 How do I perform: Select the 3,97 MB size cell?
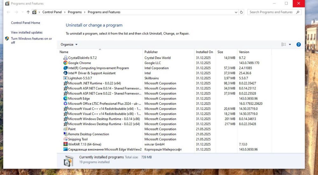[x=230, y=78]
